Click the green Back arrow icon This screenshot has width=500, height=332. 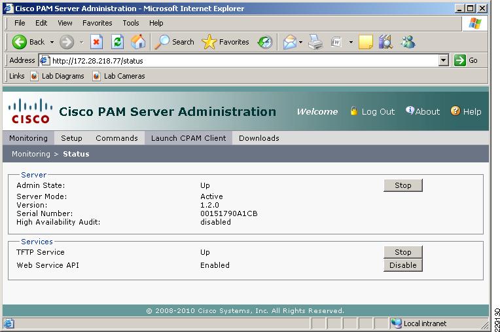click(20, 42)
